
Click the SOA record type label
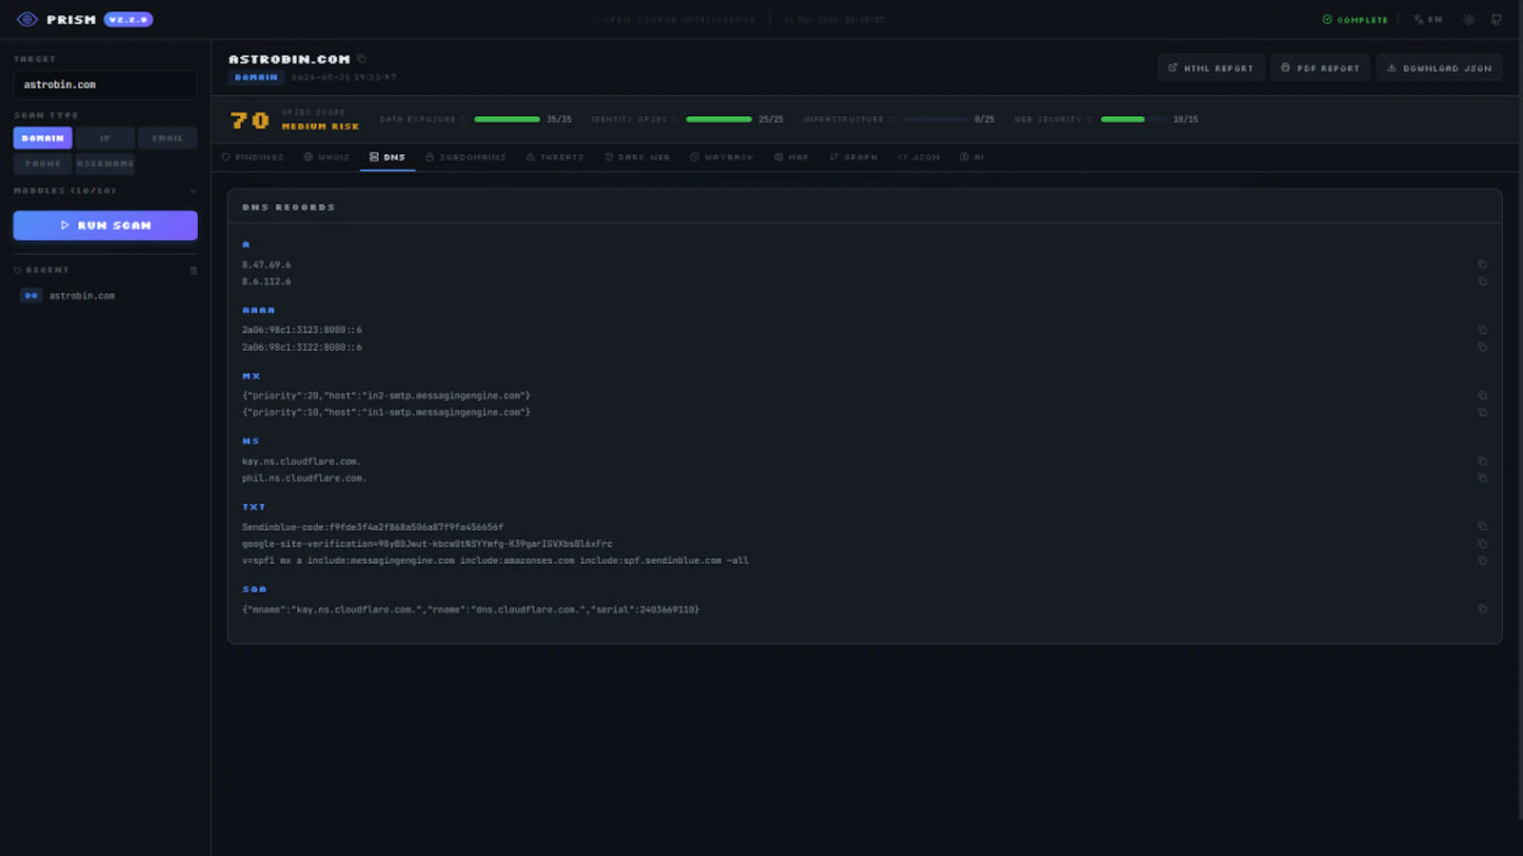pyautogui.click(x=254, y=590)
